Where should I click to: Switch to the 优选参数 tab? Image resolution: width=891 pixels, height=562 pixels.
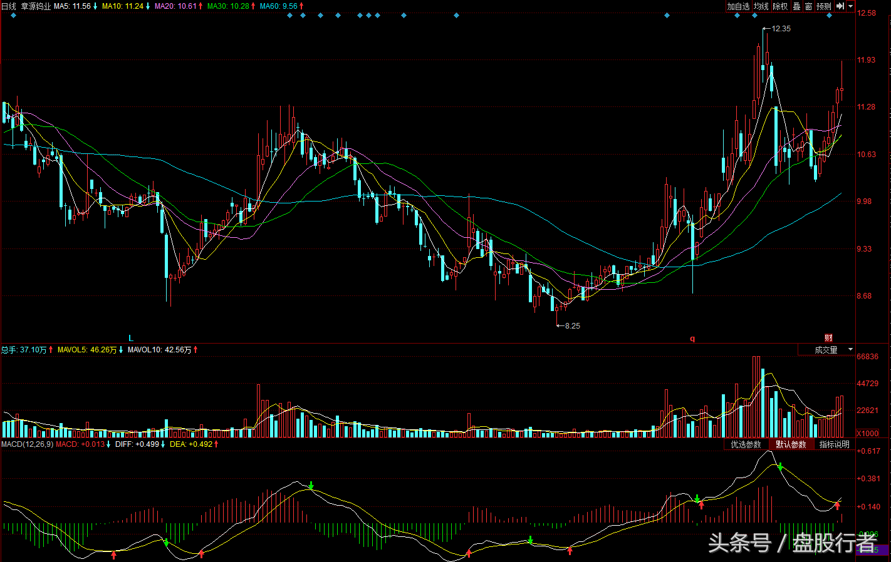click(x=746, y=444)
